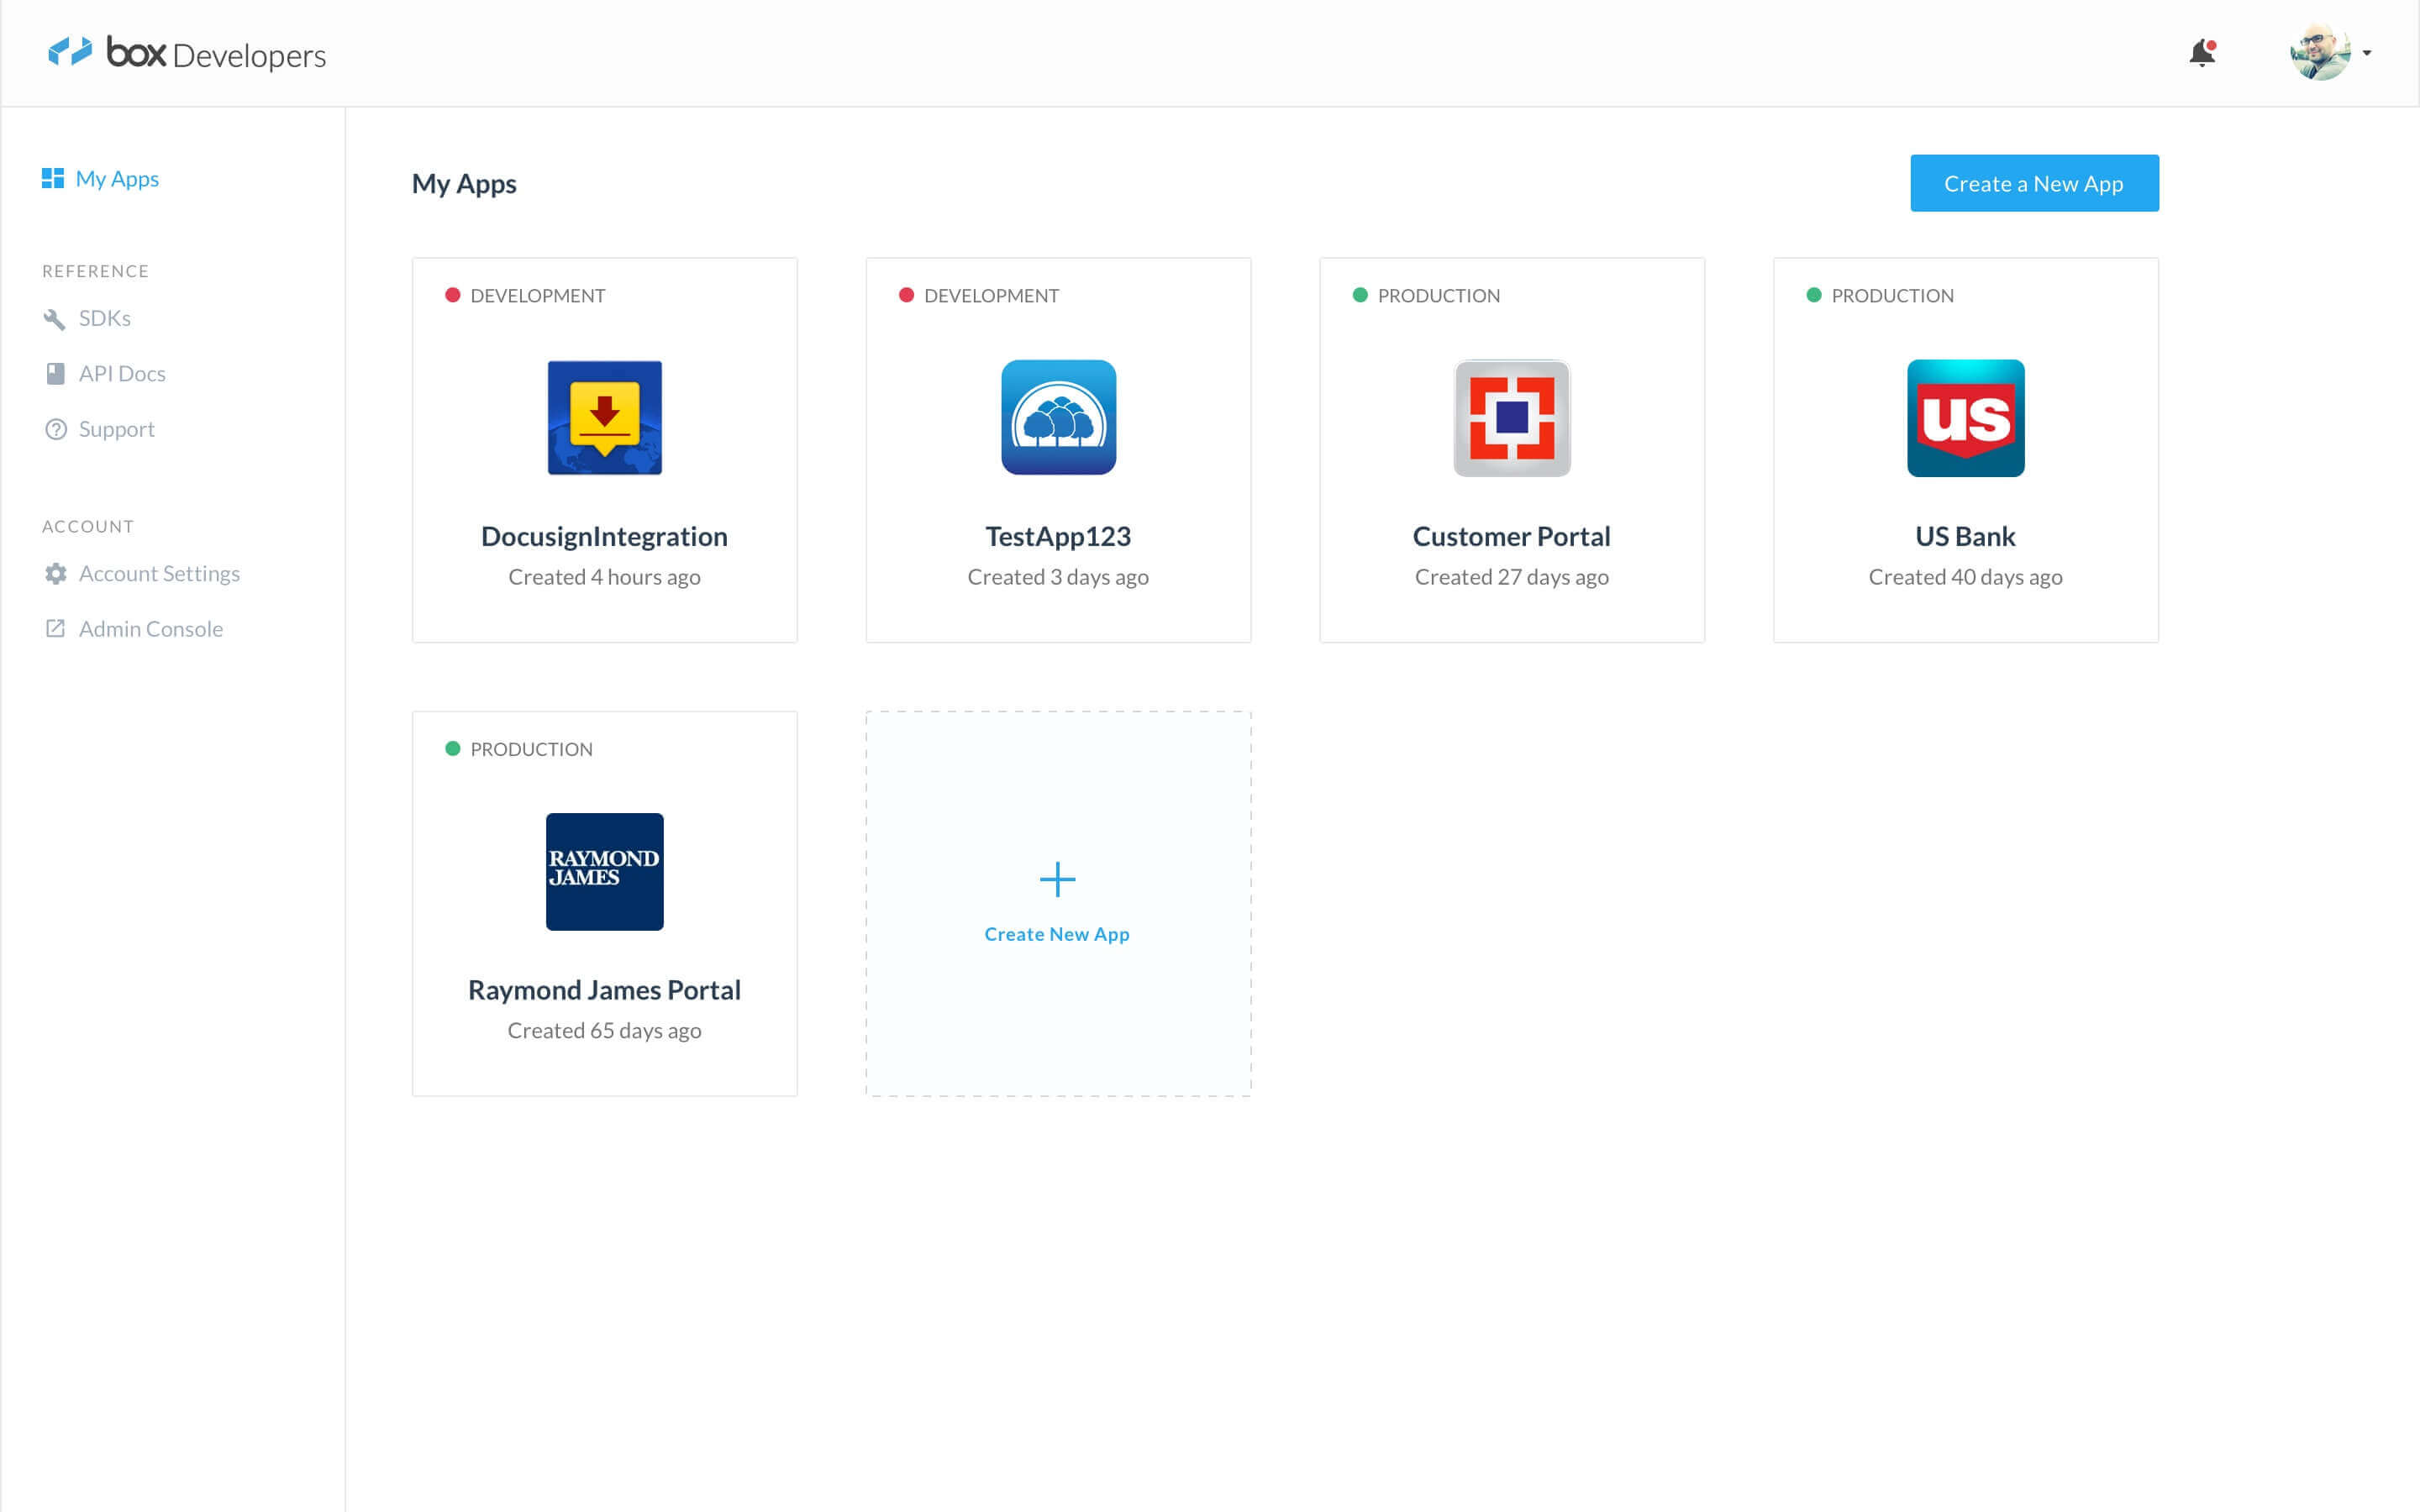Click the Account Settings gear icon

click(56, 574)
